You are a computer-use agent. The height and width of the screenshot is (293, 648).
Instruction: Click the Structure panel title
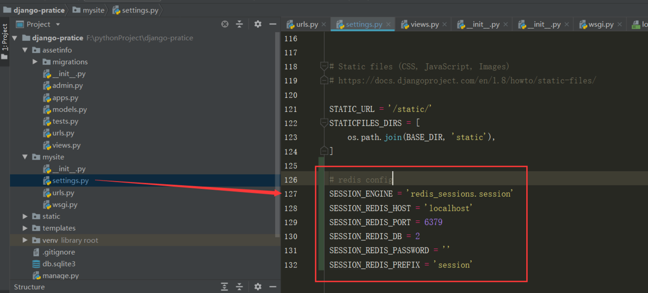(x=29, y=287)
